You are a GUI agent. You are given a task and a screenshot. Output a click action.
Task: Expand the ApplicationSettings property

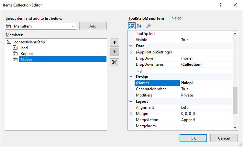[x=131, y=52]
